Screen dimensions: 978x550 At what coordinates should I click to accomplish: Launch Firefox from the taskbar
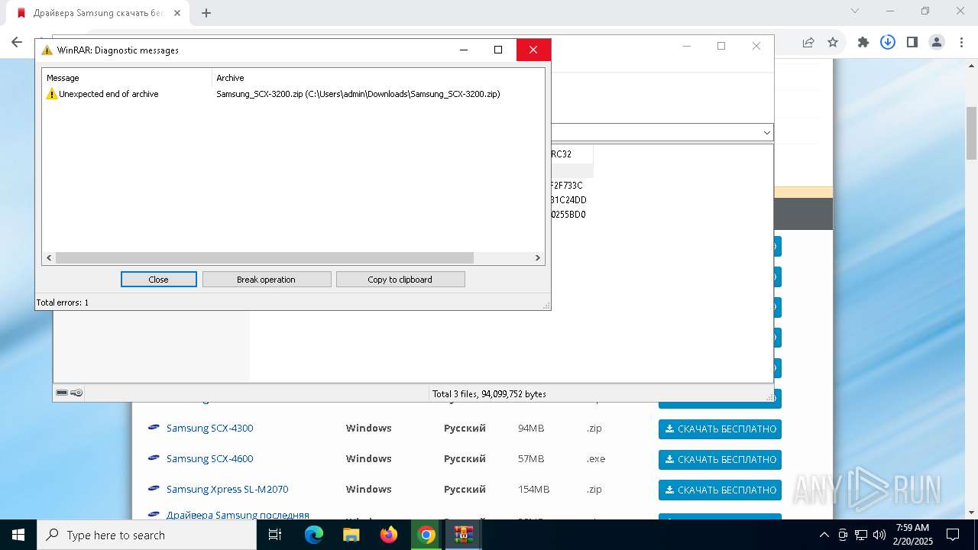[x=389, y=535]
